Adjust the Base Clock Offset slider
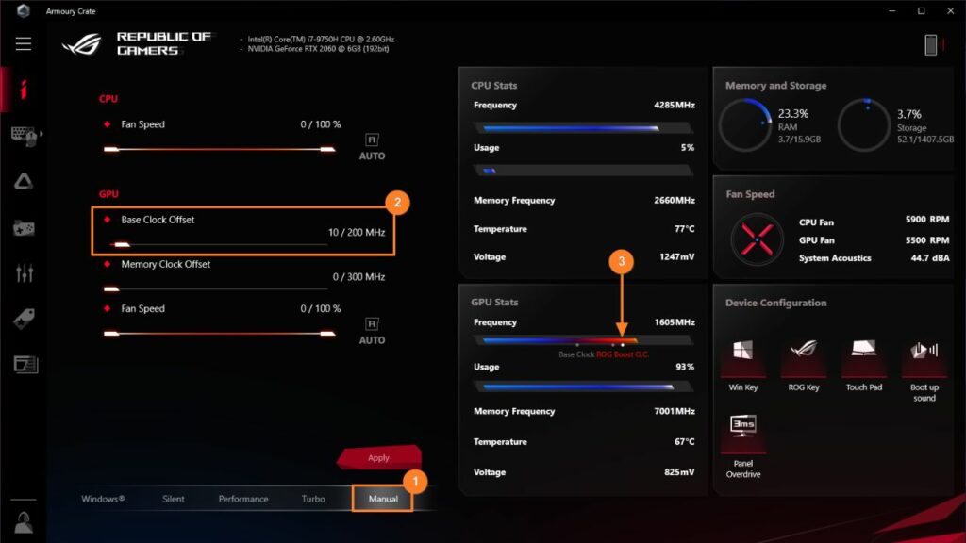The height and width of the screenshot is (543, 966). 120,244
